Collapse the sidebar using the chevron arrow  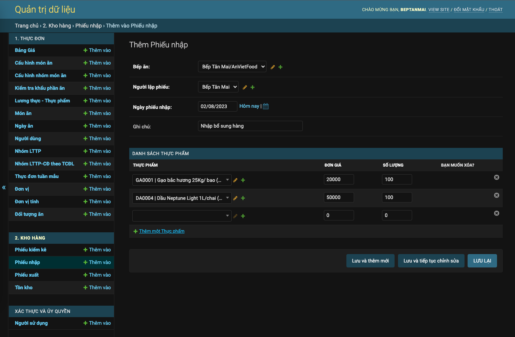tap(3, 187)
